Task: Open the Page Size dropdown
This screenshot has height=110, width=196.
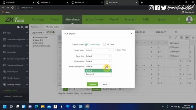Action: point(98,56)
